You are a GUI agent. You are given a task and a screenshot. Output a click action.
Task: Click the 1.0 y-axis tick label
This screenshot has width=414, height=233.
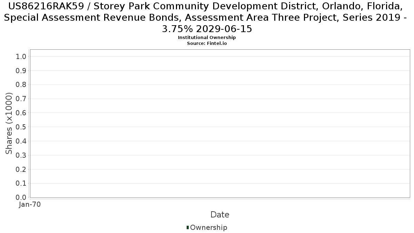[21, 57]
